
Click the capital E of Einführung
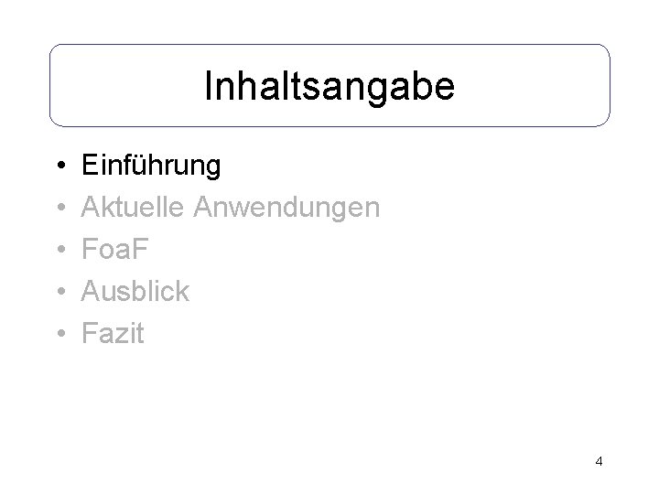tap(90, 165)
